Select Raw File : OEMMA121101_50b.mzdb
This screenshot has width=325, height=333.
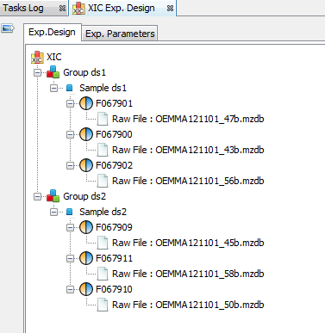coord(188,305)
